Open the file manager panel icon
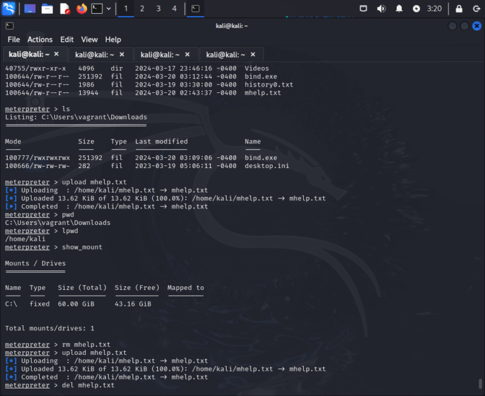 (x=47, y=9)
